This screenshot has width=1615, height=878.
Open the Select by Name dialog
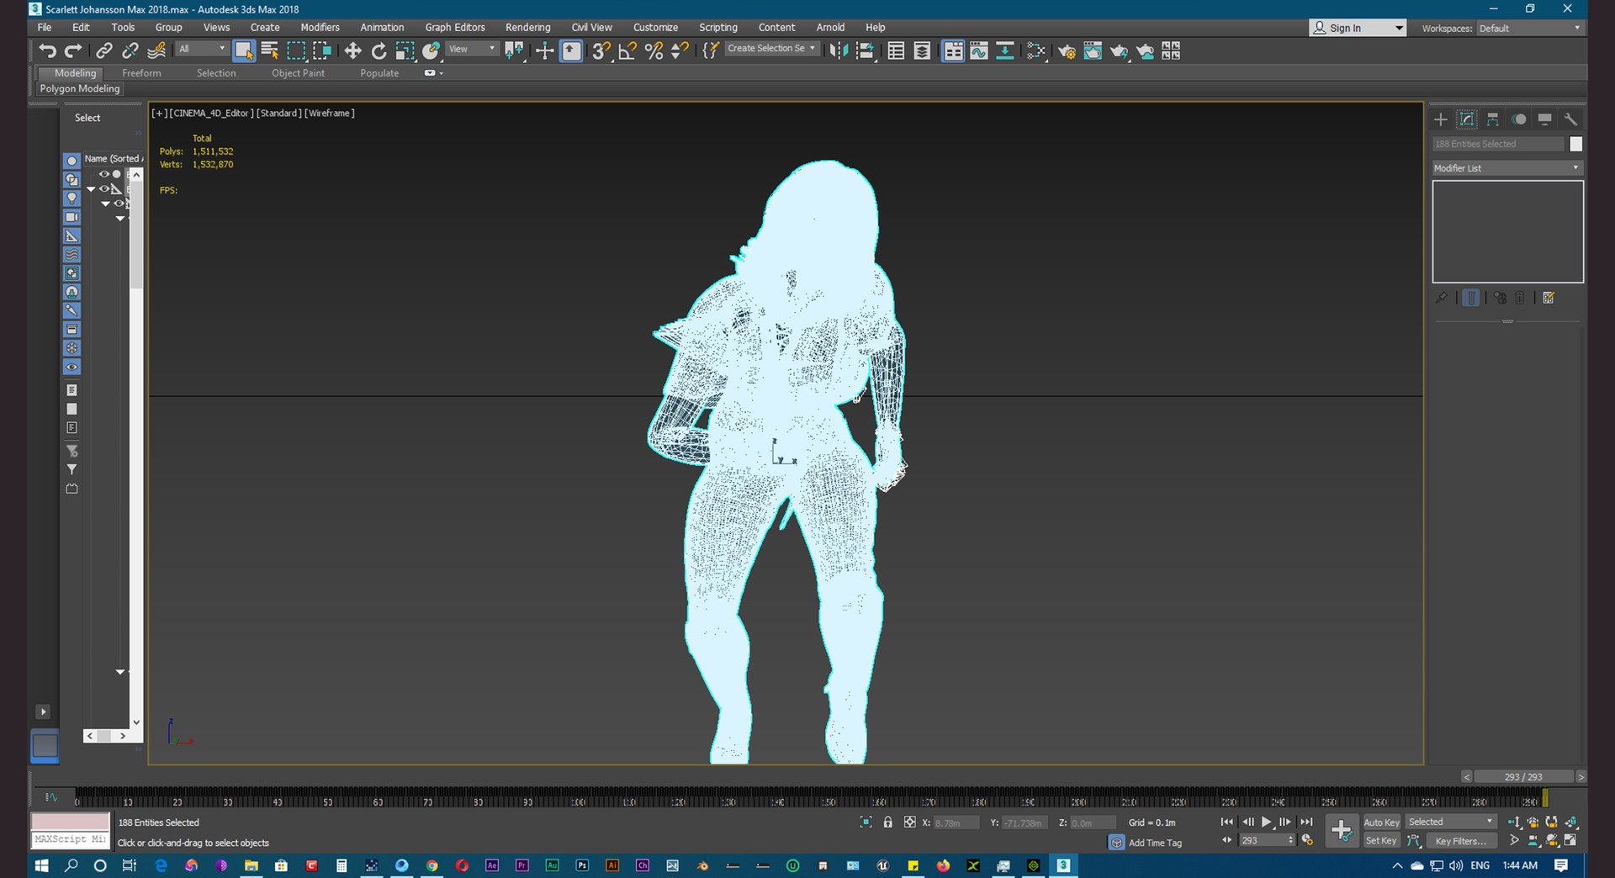270,51
